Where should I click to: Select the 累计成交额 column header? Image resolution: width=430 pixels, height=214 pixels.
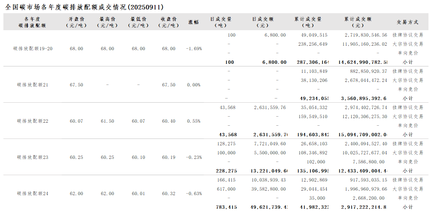tap(358, 22)
